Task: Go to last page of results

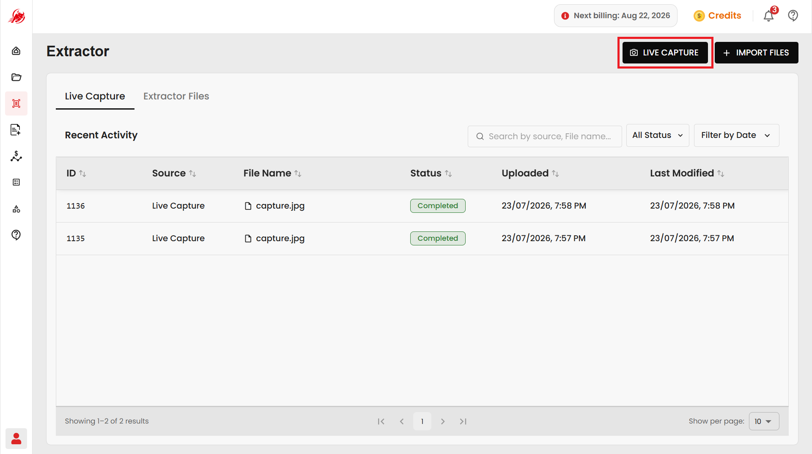Action: [463, 421]
